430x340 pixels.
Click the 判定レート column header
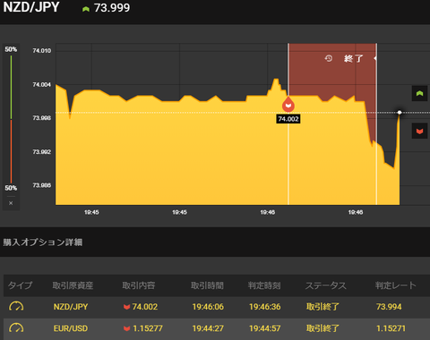[396, 285]
